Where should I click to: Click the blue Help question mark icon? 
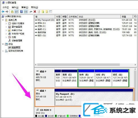pyautogui.click(x=21, y=12)
